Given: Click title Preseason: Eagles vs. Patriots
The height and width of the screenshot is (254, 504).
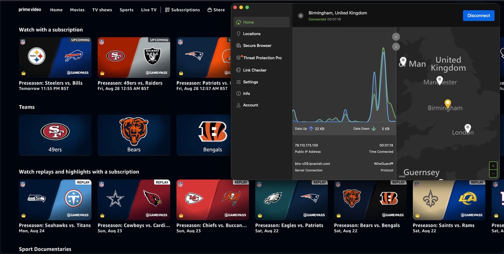Looking at the screenshot, I should (x=289, y=226).
